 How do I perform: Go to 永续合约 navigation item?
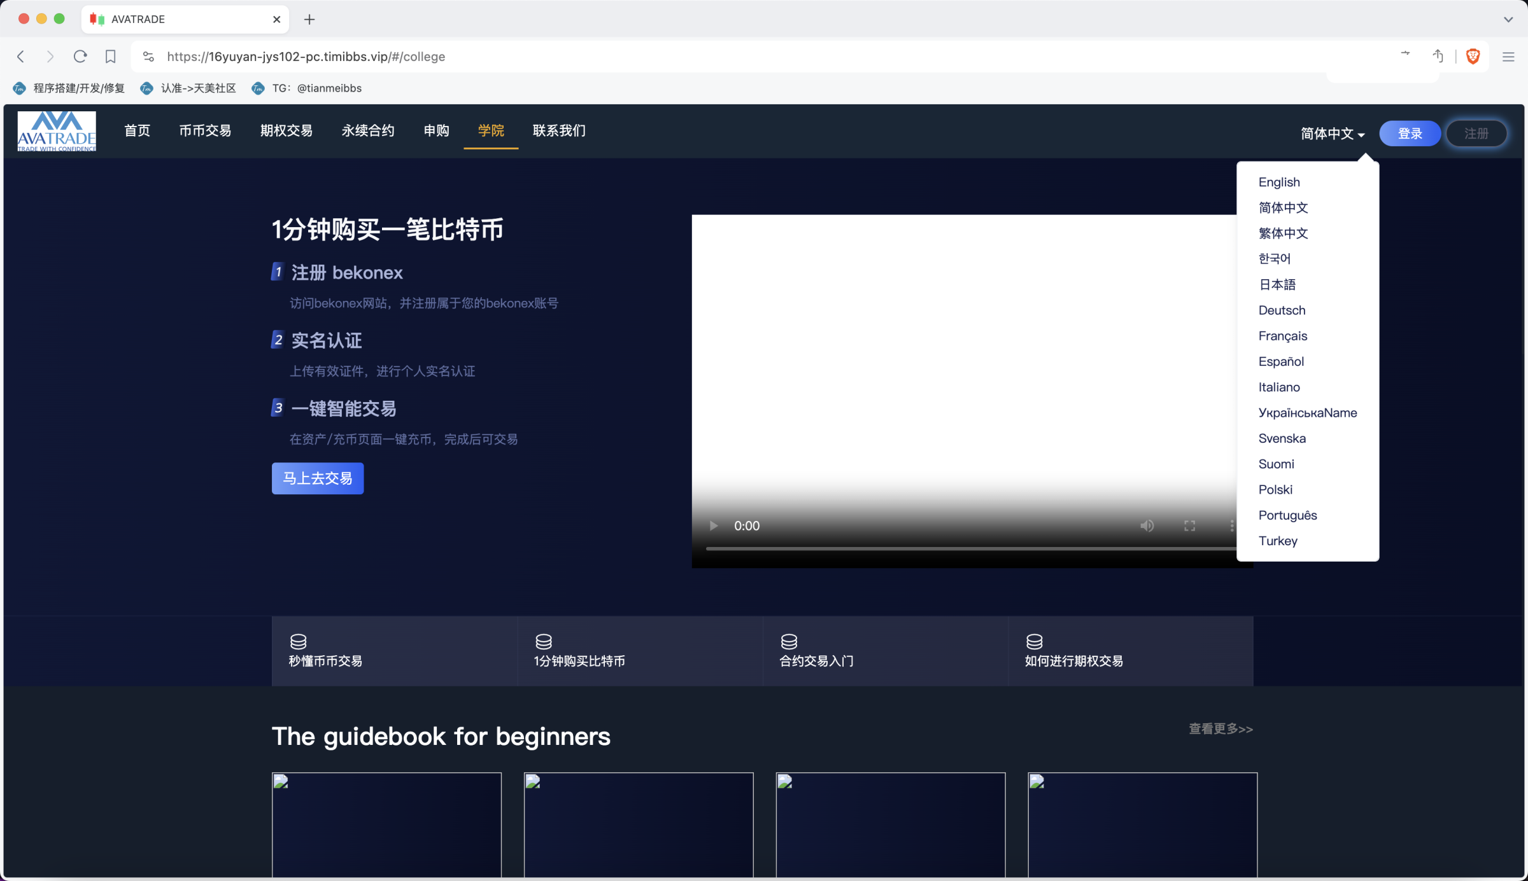coord(368,131)
